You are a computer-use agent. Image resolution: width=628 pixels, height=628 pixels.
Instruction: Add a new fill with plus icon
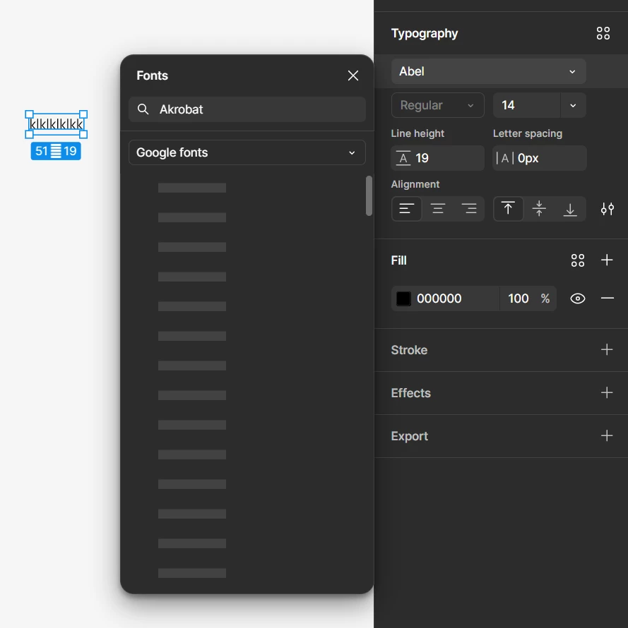(x=607, y=260)
